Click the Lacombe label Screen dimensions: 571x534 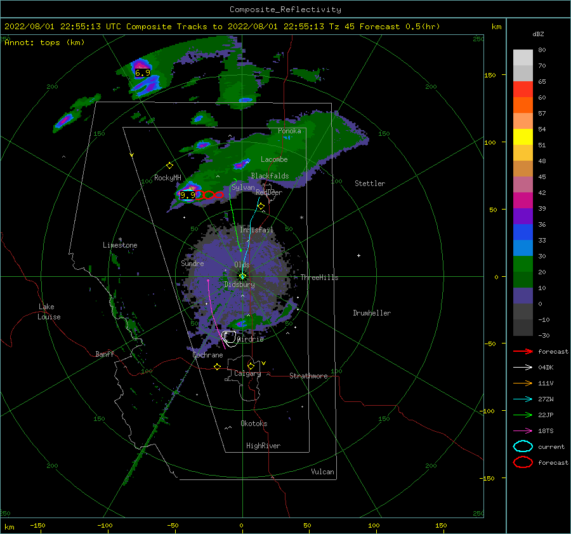click(274, 159)
